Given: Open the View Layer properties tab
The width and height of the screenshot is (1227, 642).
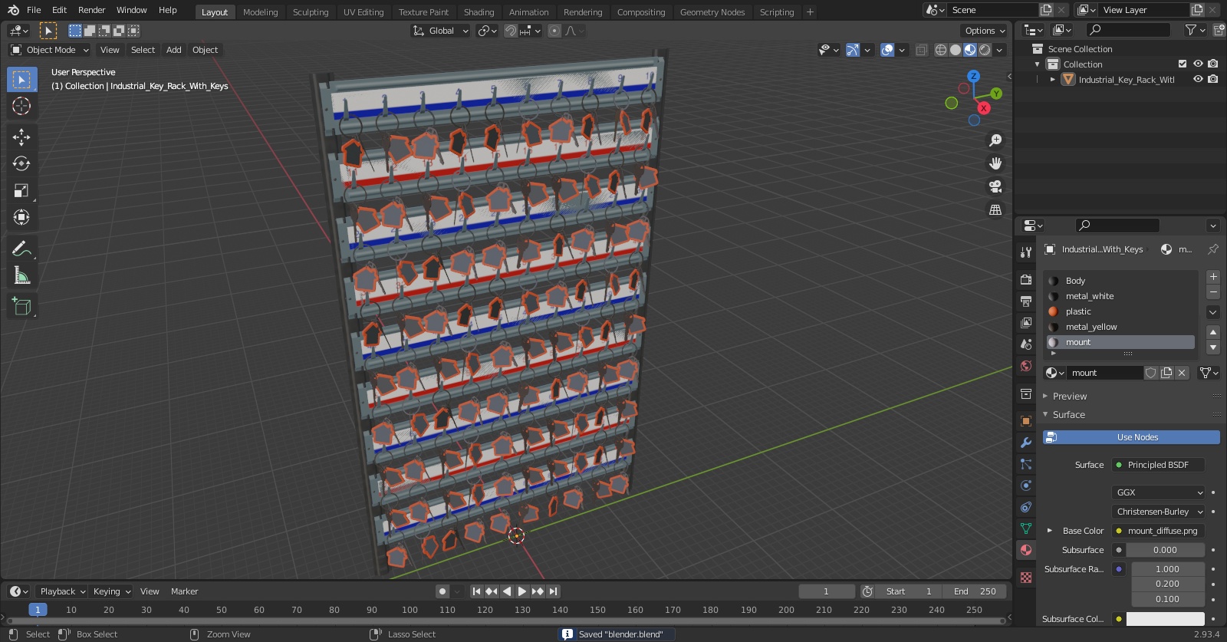Looking at the screenshot, I should tap(1026, 323).
